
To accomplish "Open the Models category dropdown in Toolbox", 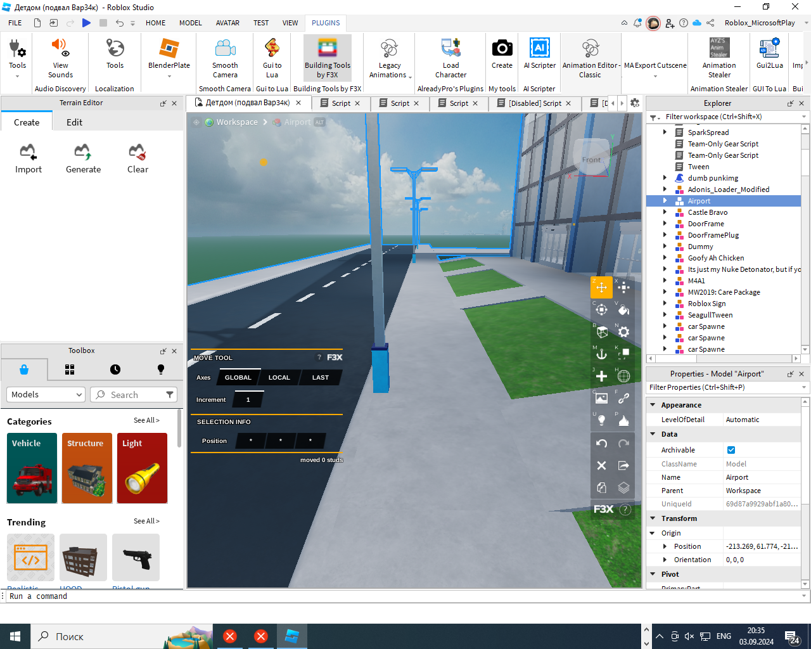I will tap(46, 394).
